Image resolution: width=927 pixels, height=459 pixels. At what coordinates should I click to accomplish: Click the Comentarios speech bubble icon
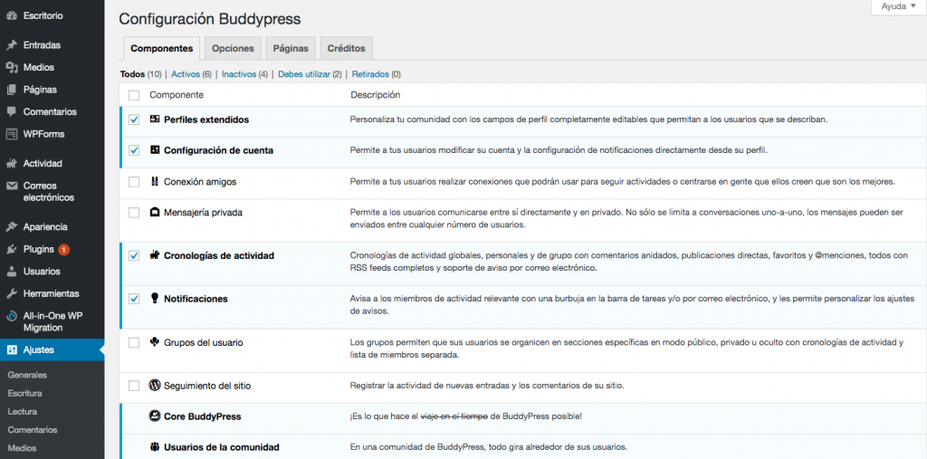click(12, 112)
